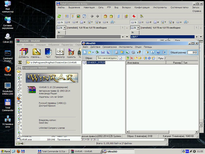Screen dimensions: 205x154
Task: Click the green Up arrow icon in UltraISO
Action: (128, 58)
